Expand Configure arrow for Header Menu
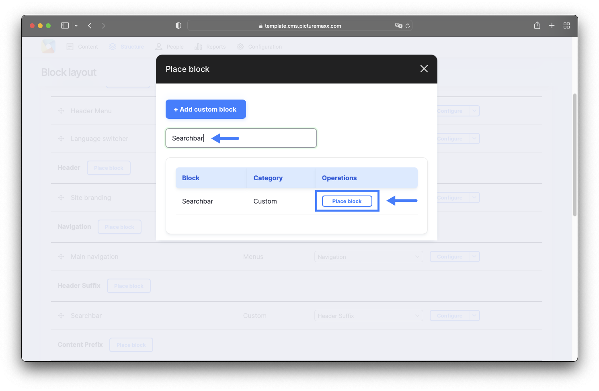This screenshot has height=391, width=599. 474,111
